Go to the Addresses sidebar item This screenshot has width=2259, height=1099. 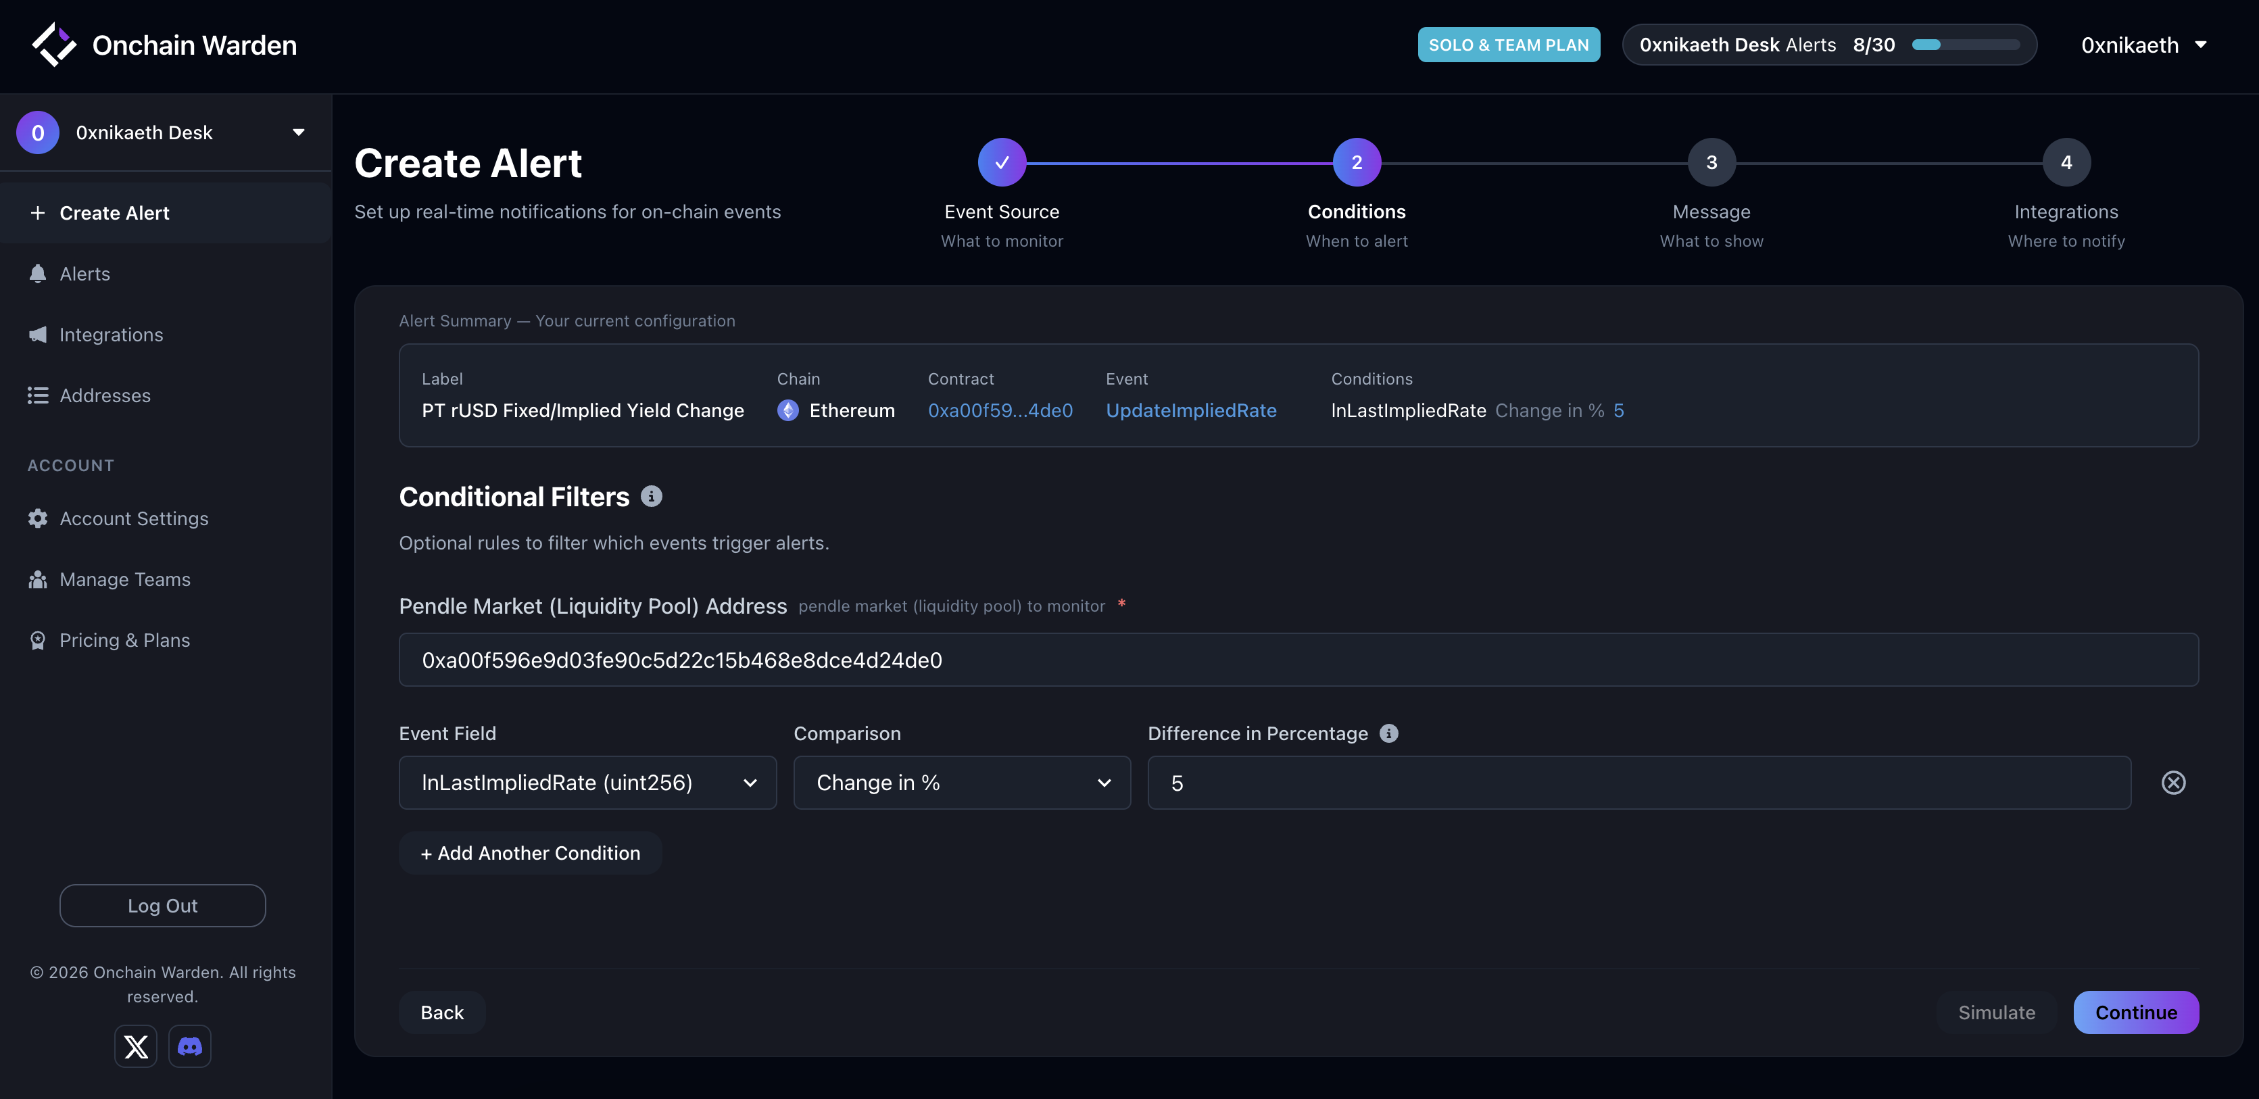(x=104, y=395)
